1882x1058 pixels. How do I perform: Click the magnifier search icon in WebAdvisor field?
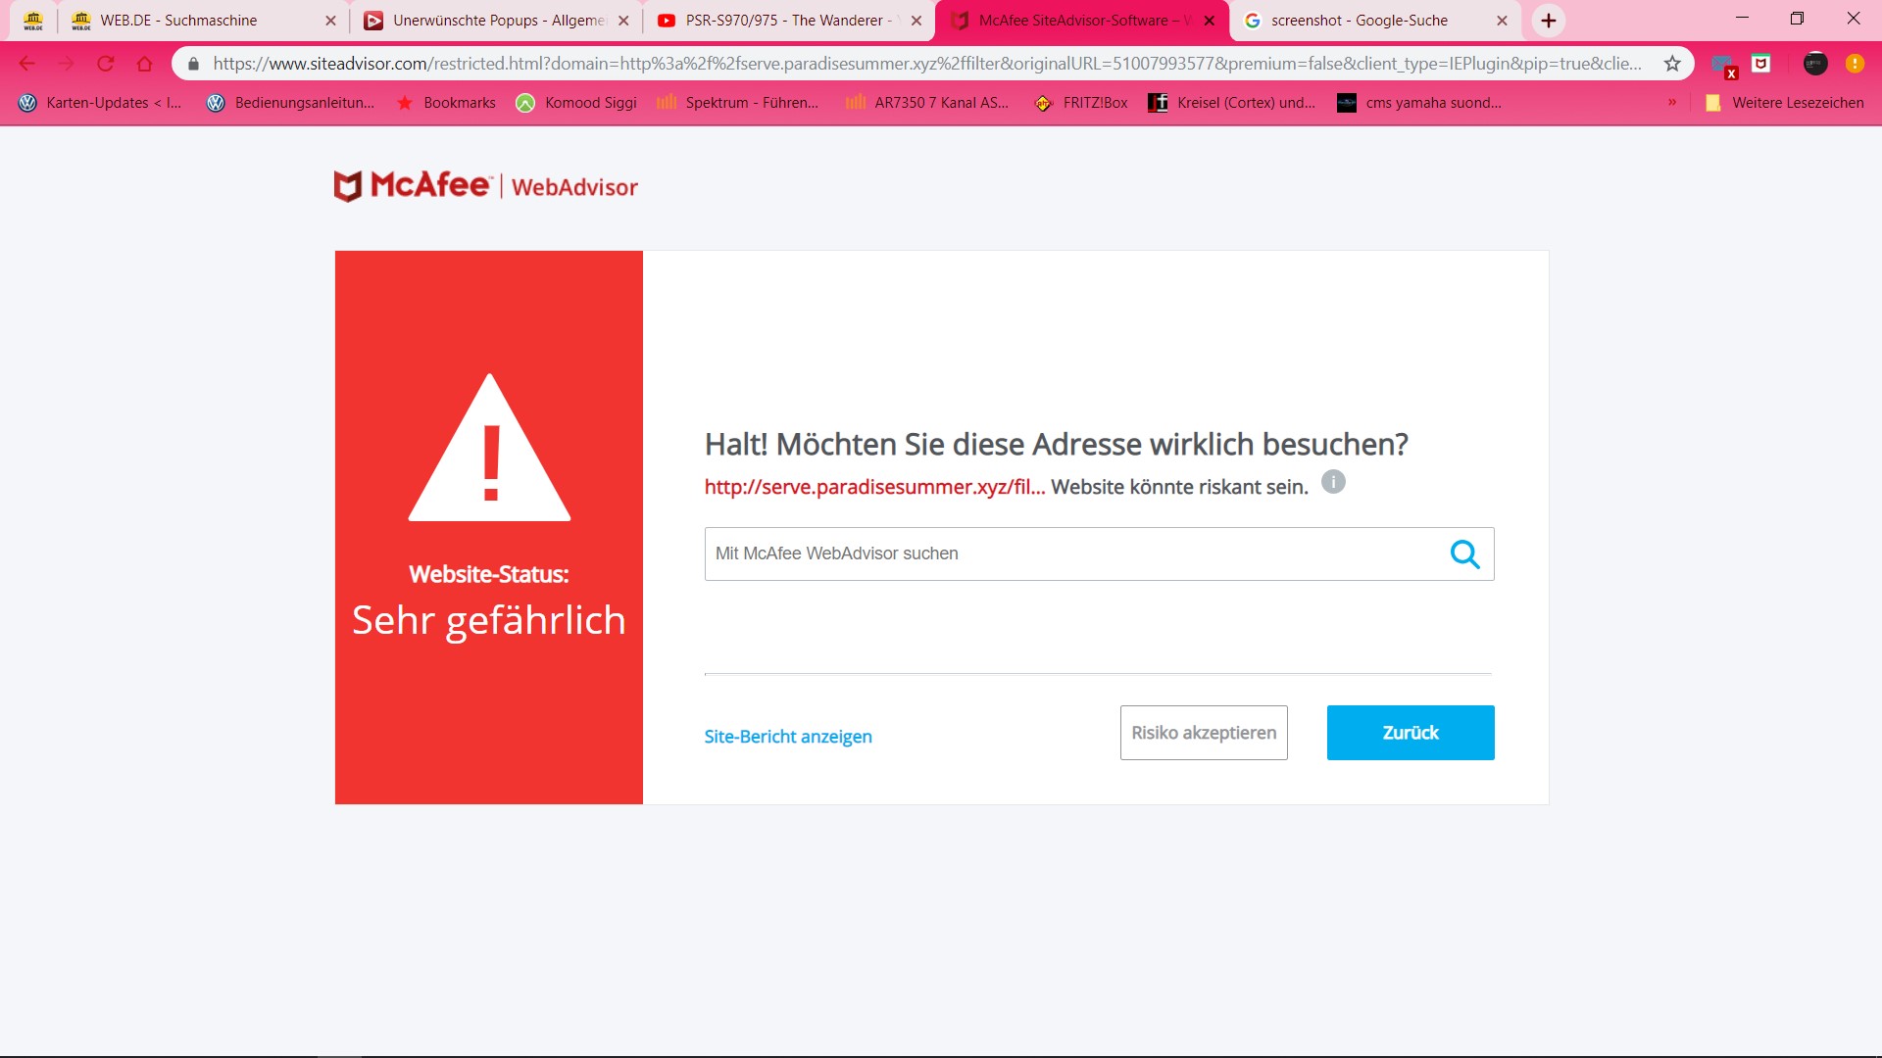click(1464, 554)
